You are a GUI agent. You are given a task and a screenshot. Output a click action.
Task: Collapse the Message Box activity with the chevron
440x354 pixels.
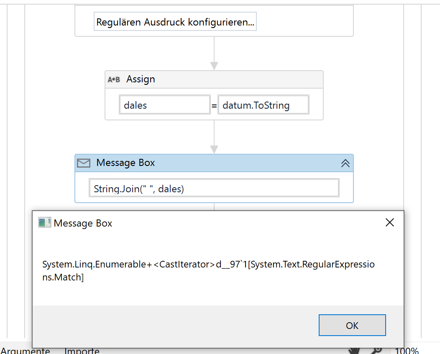tap(345, 163)
